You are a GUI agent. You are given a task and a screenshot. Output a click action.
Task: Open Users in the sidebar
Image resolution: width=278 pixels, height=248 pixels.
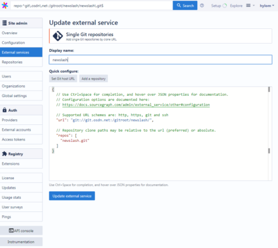coord(21,76)
